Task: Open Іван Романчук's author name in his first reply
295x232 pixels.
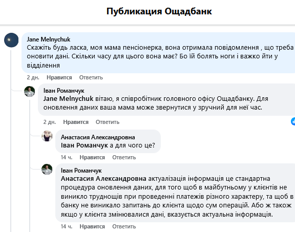Action: click(x=64, y=91)
